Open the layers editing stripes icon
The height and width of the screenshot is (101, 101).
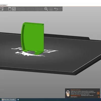click(x=51, y=9)
